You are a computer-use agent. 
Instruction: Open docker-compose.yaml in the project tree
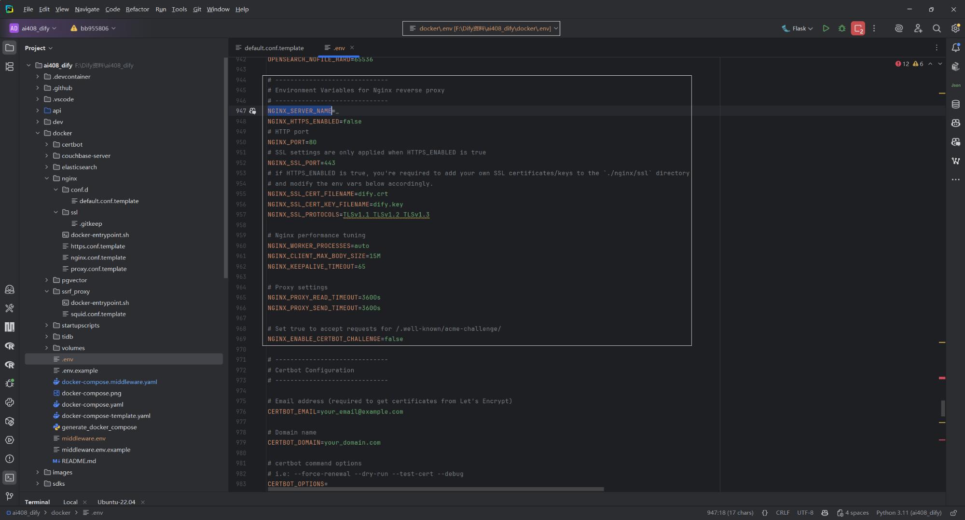[92, 404]
